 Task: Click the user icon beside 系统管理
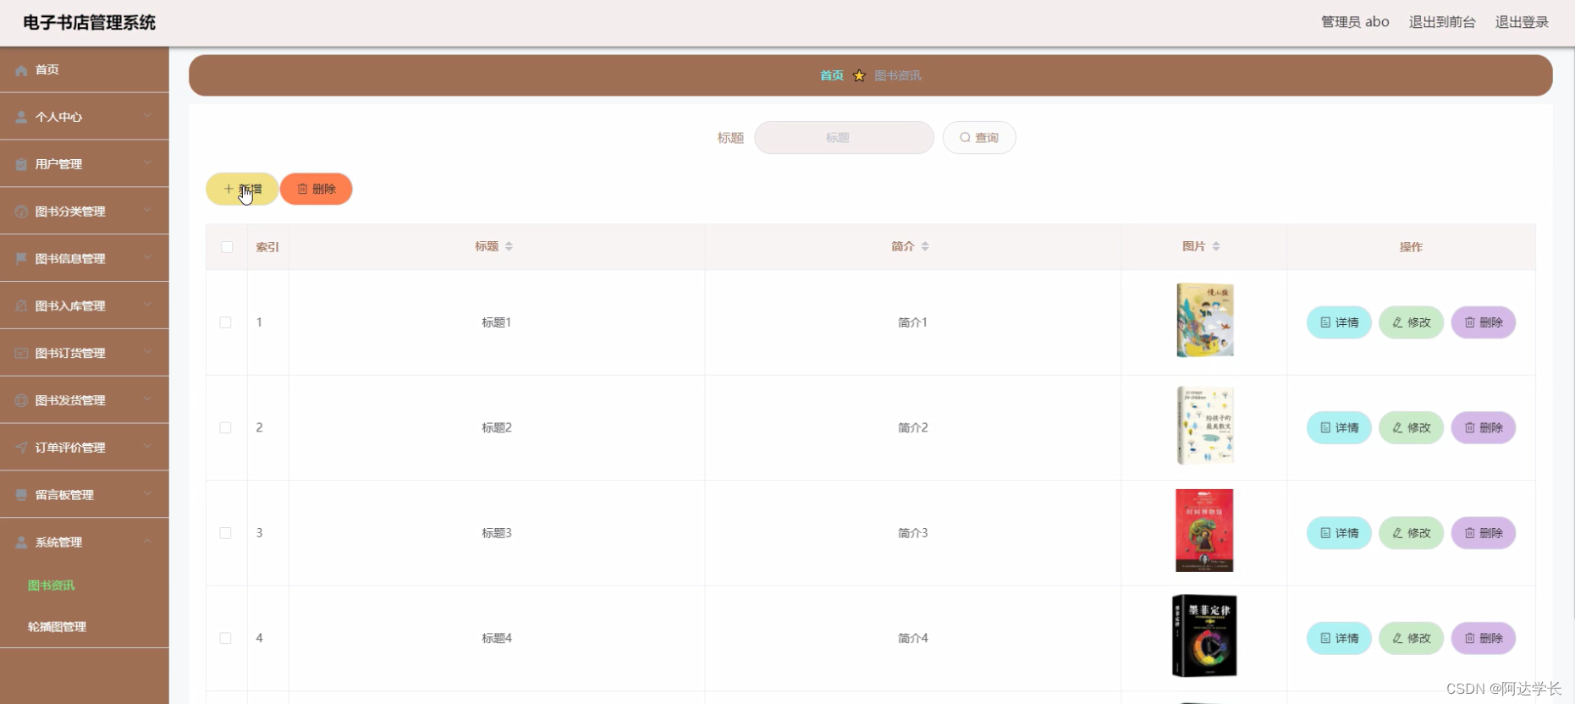[21, 542]
